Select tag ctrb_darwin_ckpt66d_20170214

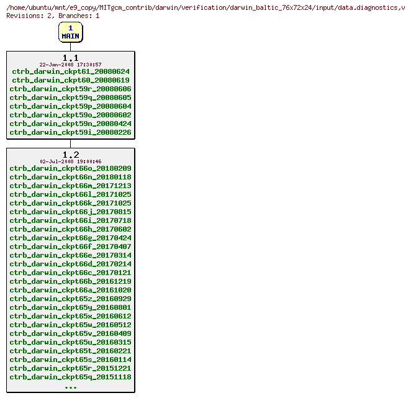point(71,264)
